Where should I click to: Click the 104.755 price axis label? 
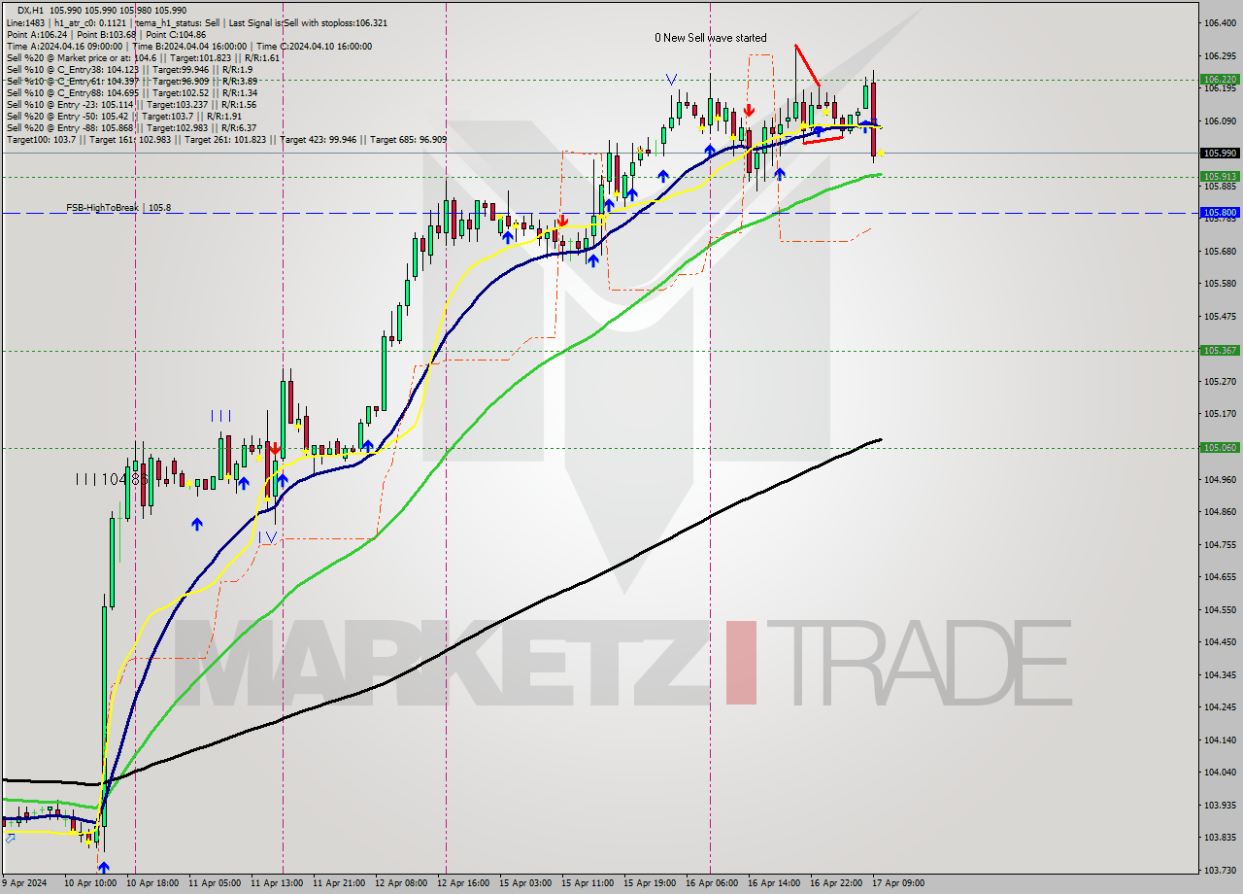pyautogui.click(x=1220, y=544)
